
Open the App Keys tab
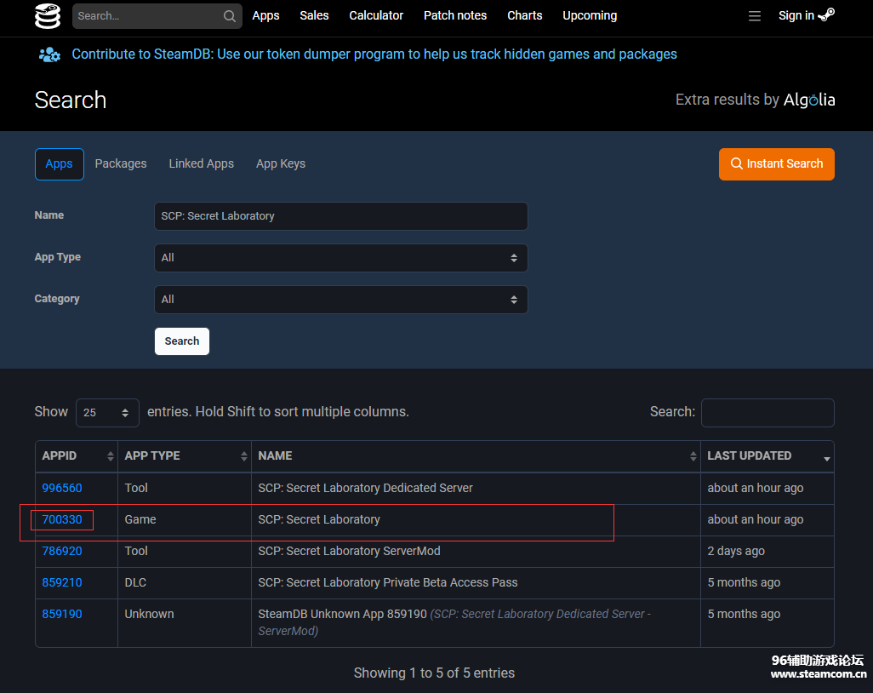point(281,164)
